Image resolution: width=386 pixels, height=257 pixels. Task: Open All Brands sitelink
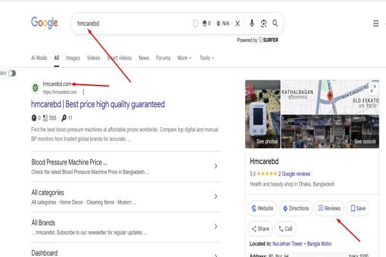click(43, 223)
